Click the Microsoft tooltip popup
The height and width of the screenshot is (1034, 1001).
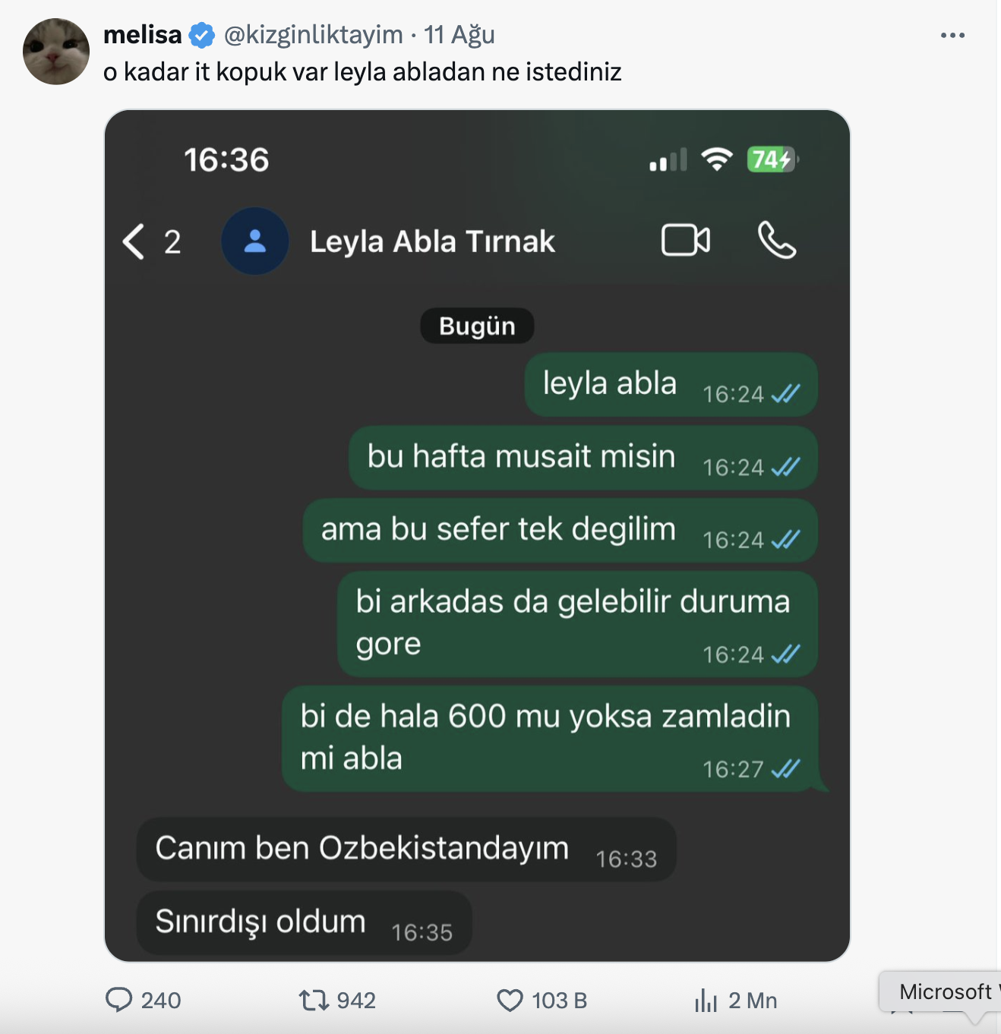tap(940, 991)
